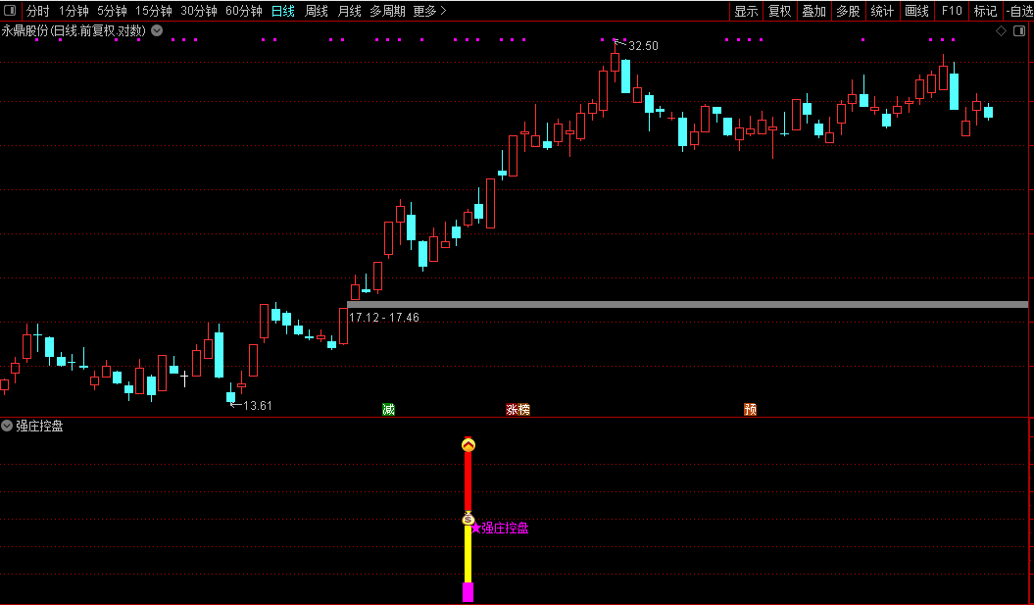The image size is (1034, 605).
Task: Select the 5分钟 period tab
Action: [x=112, y=11]
